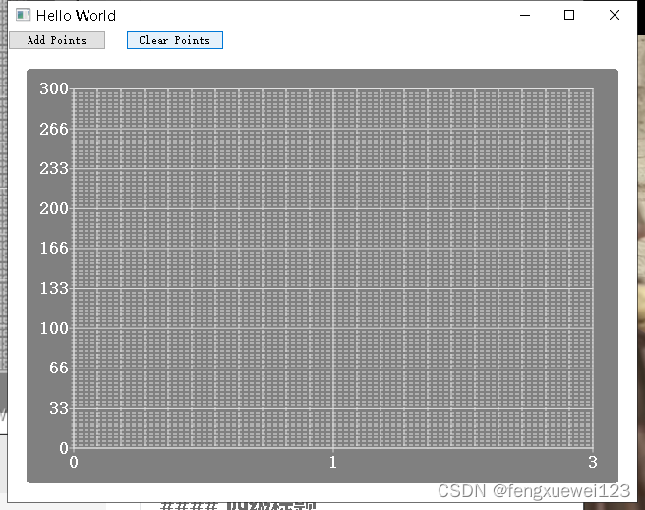This screenshot has width=645, height=510.
Task: Click the y-axis label 233
Action: tap(54, 168)
